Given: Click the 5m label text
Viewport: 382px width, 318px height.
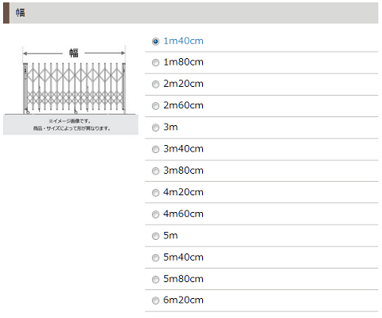Looking at the screenshot, I should [x=170, y=235].
